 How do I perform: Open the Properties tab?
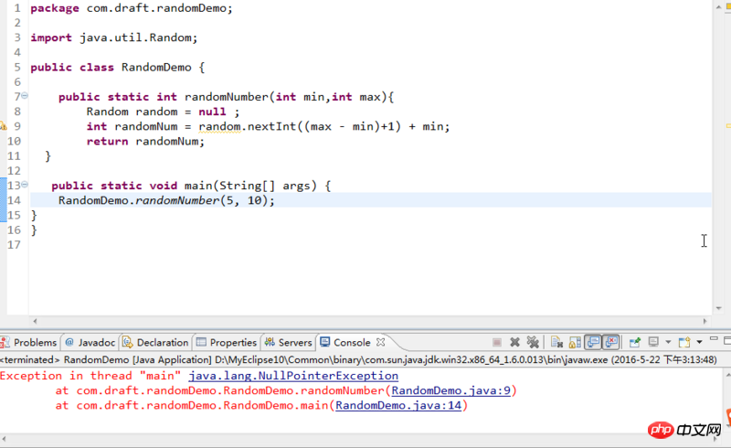coord(227,343)
